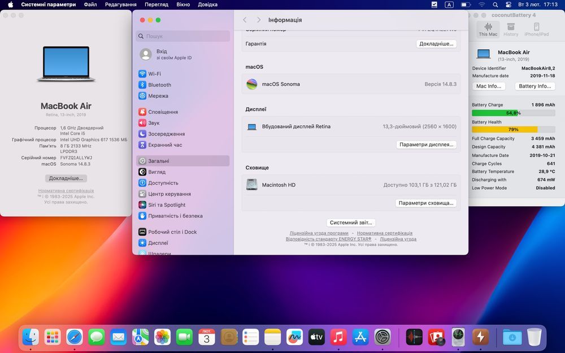
Task: Launch FaceTime from the Dock
Action: click(x=185, y=338)
